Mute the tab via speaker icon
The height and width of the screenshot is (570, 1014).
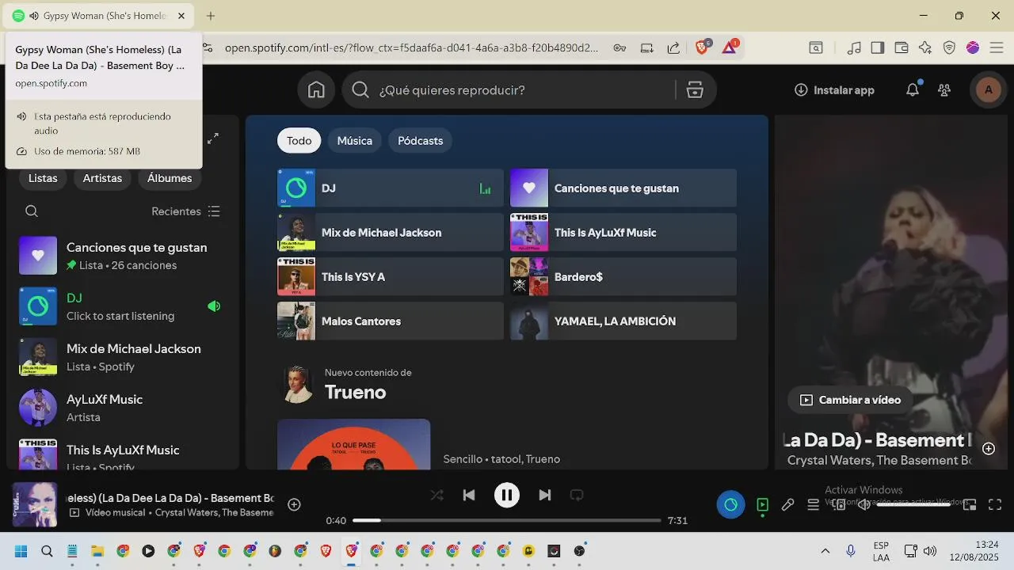[x=34, y=16]
